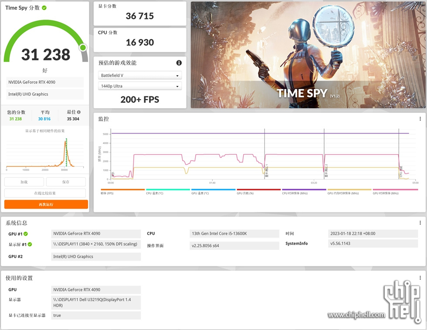Screen dimensions: 427x330
Task: Open the three-dot menu of 使用的设置
Action: (x=420, y=278)
